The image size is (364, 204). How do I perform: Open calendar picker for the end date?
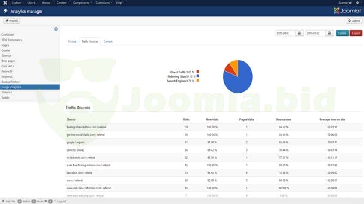tap(330, 33)
